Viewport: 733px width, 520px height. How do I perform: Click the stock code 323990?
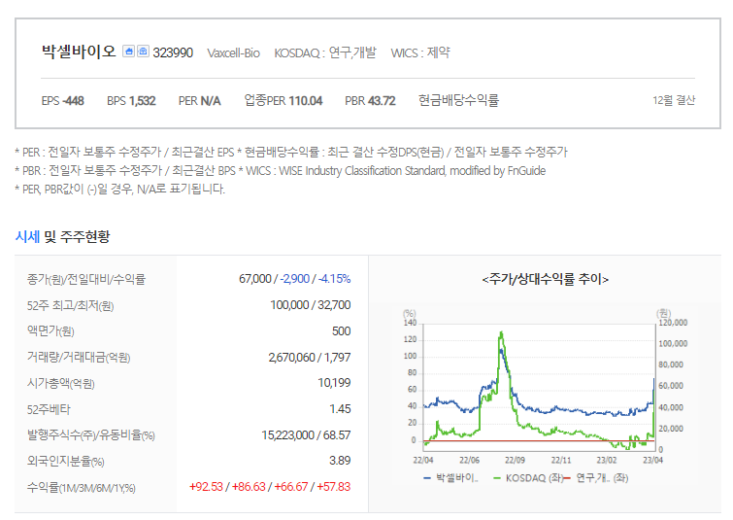pos(173,52)
